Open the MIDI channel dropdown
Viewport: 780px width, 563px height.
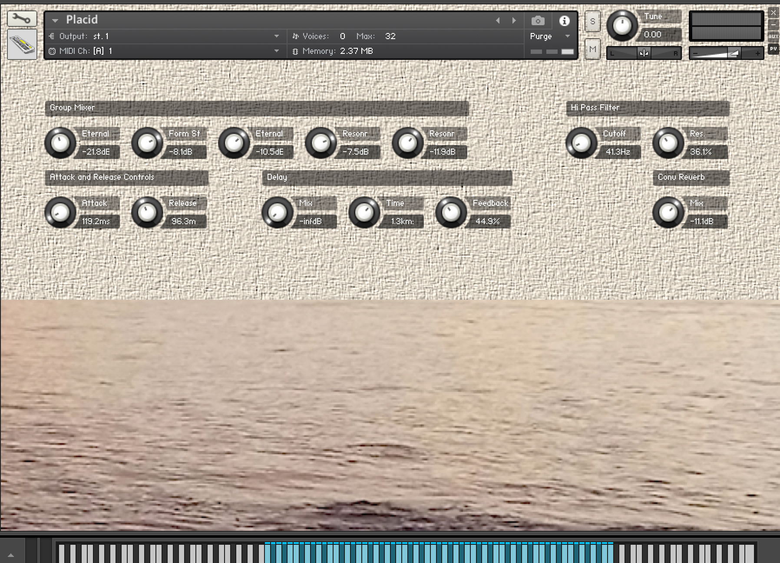click(x=276, y=51)
